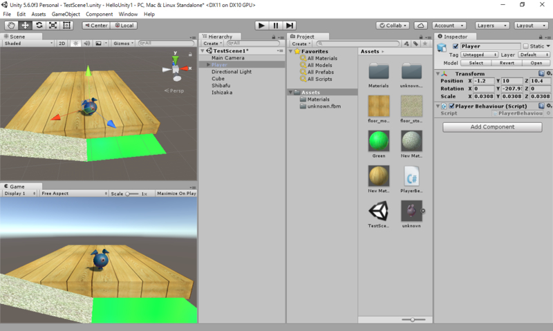Screen dimensions: 553x331
Task: Toggle the scene gizmo lock icon
Action: pos(191,55)
